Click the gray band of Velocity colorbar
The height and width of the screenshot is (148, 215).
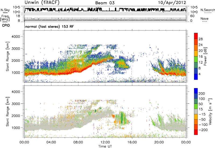196,112
